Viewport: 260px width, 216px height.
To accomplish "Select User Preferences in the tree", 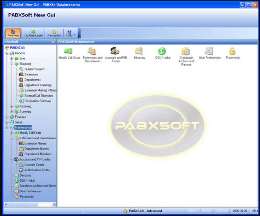I will tap(31, 191).
